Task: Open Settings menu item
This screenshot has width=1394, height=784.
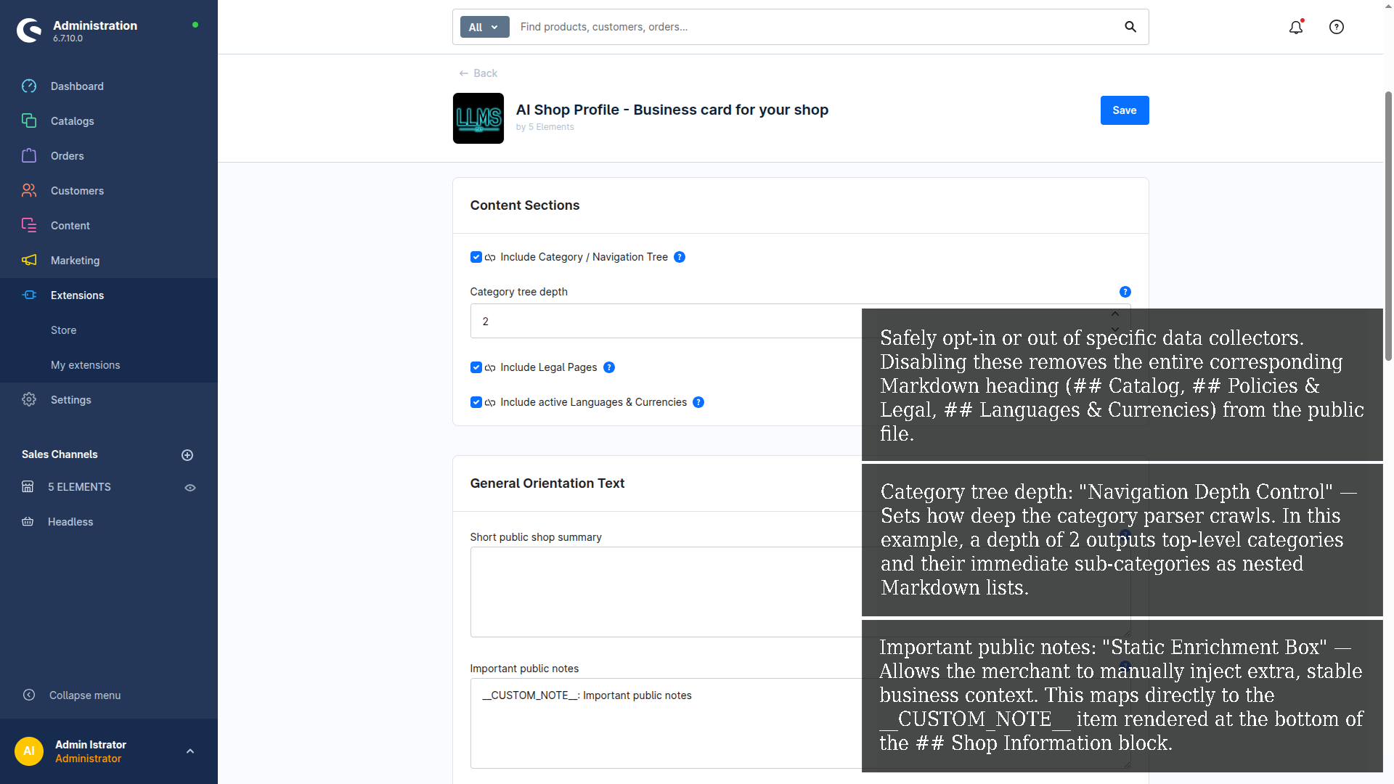Action: [x=71, y=400]
